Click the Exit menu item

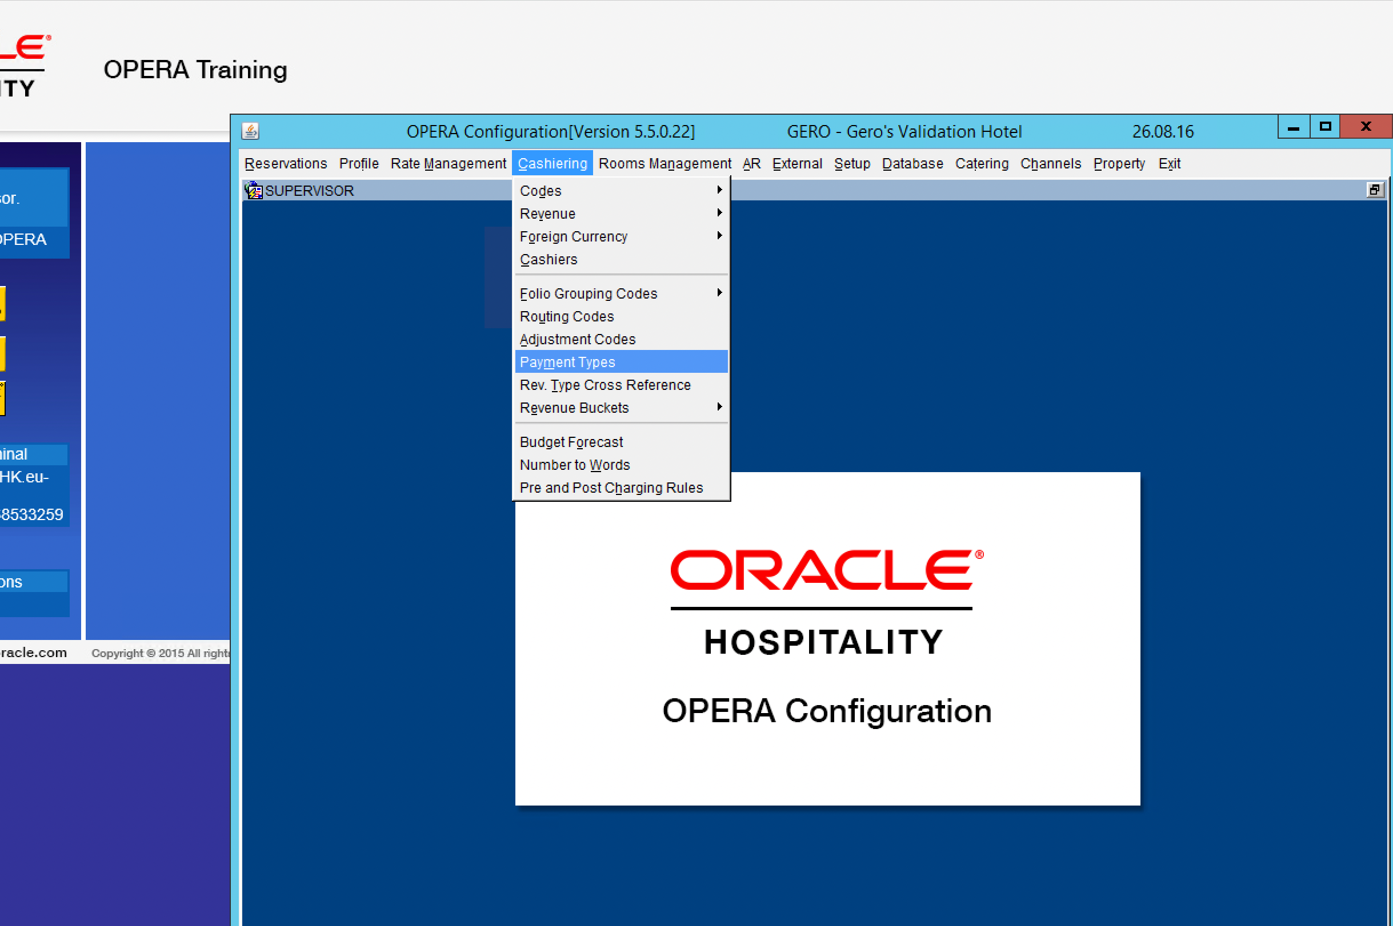point(1168,164)
